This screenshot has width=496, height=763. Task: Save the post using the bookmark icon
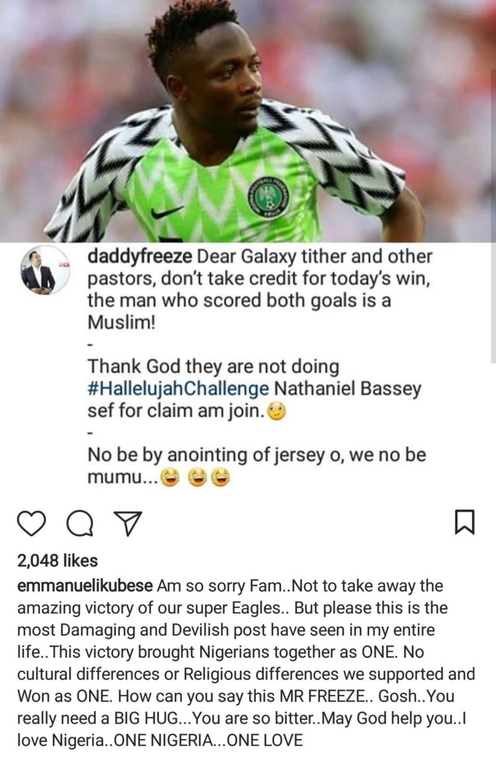(464, 522)
